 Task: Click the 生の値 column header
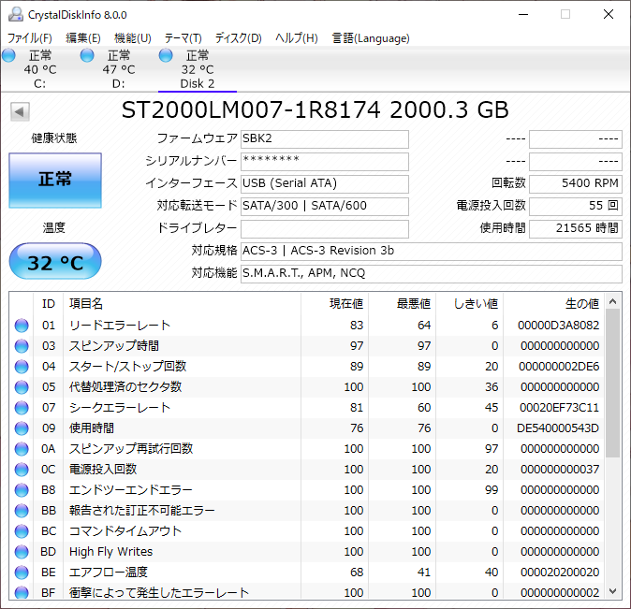click(553, 303)
